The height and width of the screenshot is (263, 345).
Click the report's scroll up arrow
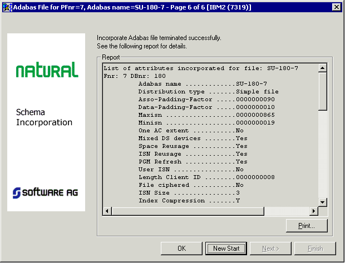click(322, 68)
